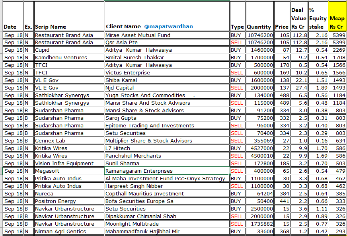Select the Gennex Lab cell
The image size is (347, 236).
(x=69, y=141)
